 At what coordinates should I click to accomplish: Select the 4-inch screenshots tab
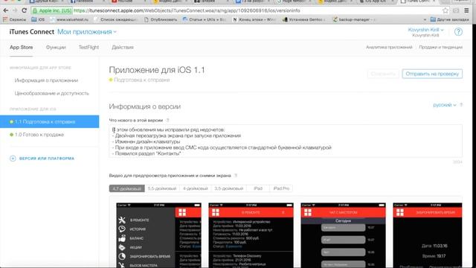[x=195, y=188]
